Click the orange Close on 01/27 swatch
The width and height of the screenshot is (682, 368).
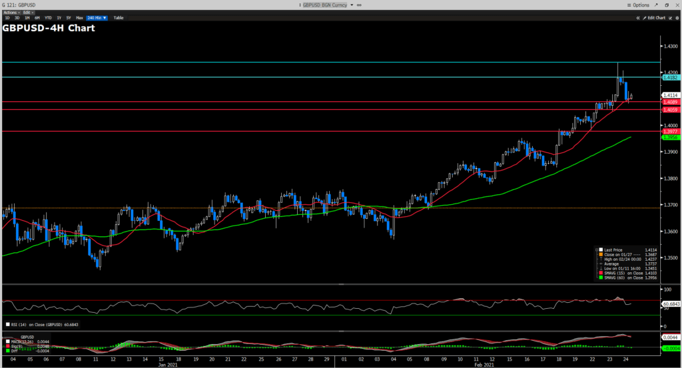point(601,255)
